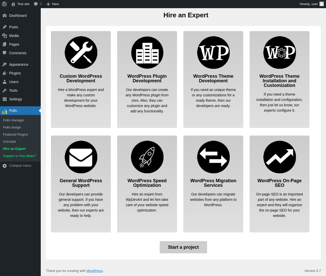Screen dimensions: 326x276
Task: Click the trending arrow On-Page SEO icon
Action: point(280,157)
